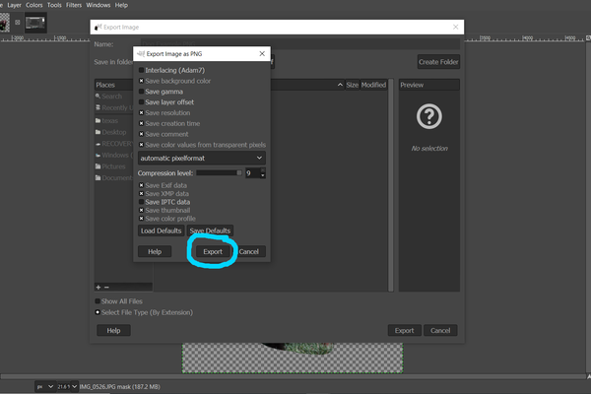Screen dimensions: 591x394
Task: Open the Documents folder in Places
Action: (x=113, y=177)
